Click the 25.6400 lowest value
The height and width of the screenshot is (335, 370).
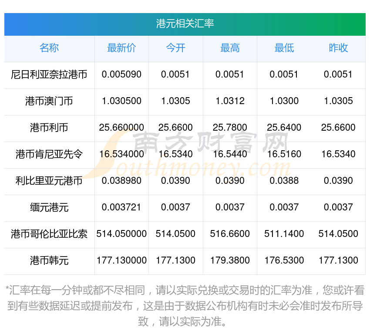point(284,128)
